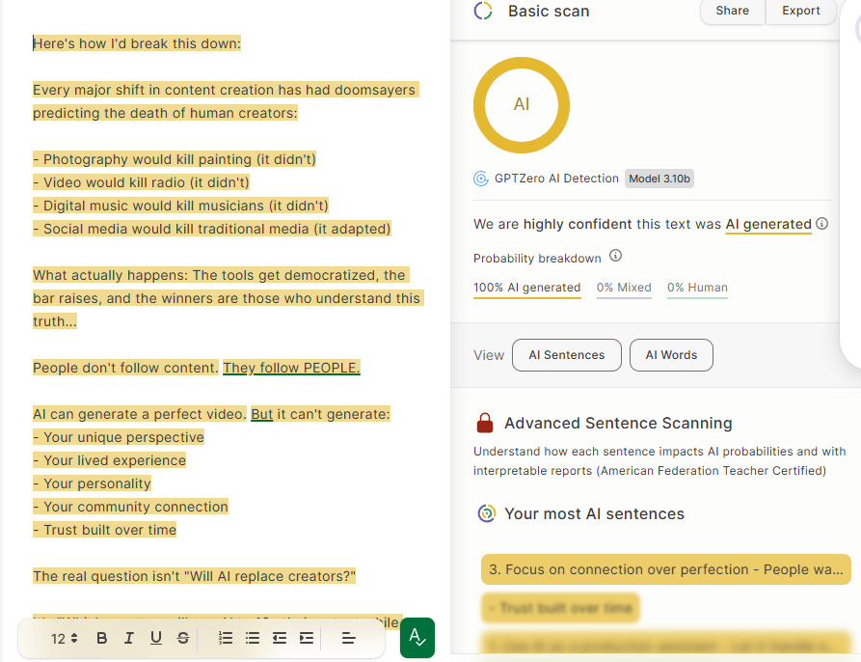Click the underlined "They follow PEOPLE." sentence
861x662 pixels.
pos(291,368)
